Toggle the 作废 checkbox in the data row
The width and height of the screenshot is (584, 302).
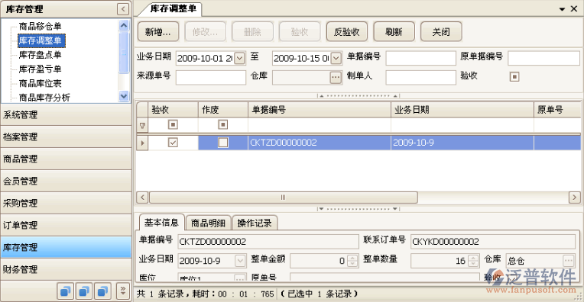pos(223,143)
